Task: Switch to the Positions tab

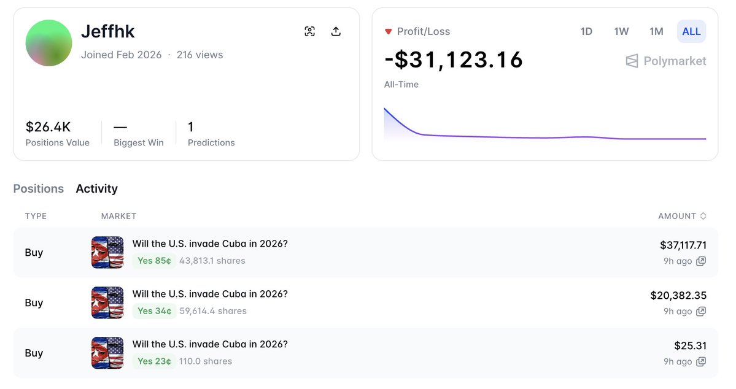Action: 39,189
